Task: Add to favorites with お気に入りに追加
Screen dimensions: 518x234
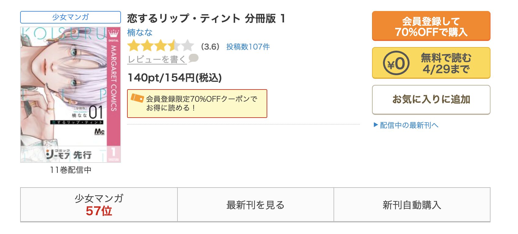Action: click(431, 100)
